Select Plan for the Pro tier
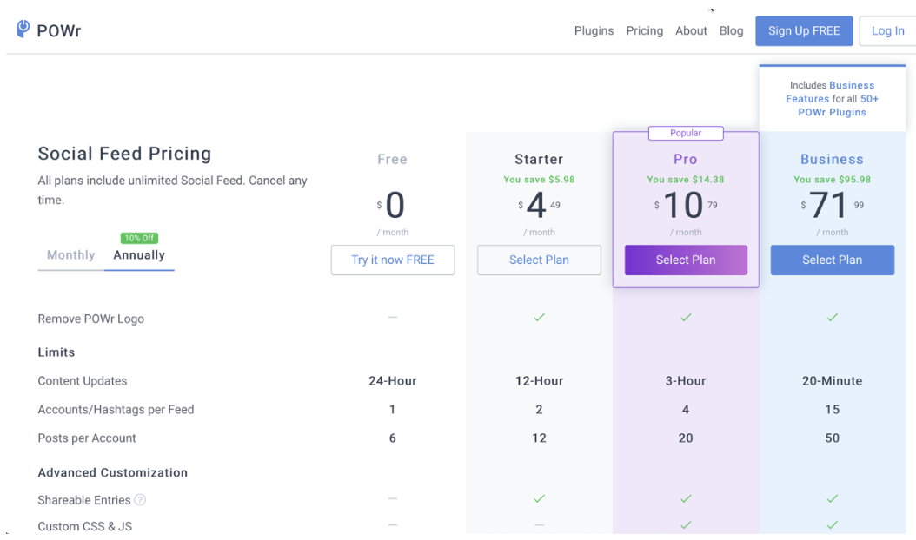The height and width of the screenshot is (540, 916). pyautogui.click(x=686, y=260)
